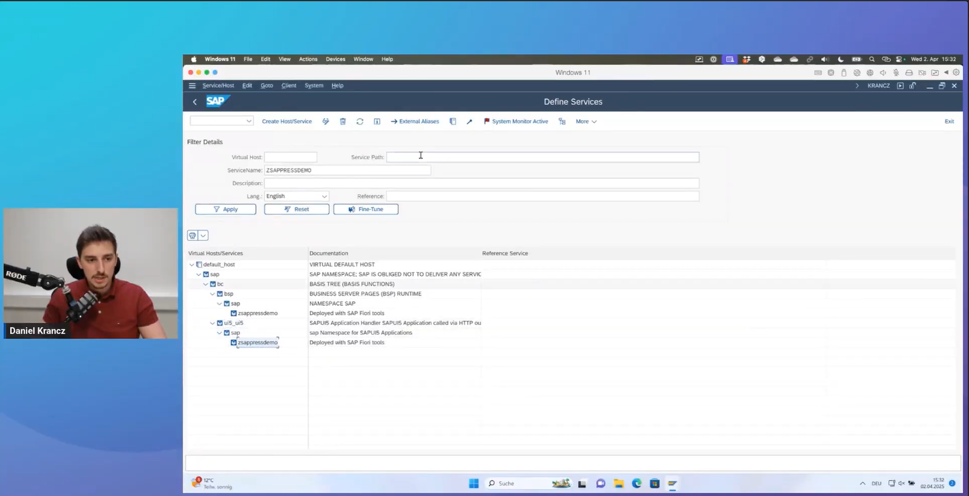The height and width of the screenshot is (496, 969).
Task: Open the Devices menu in macOS bar
Action: click(x=336, y=59)
